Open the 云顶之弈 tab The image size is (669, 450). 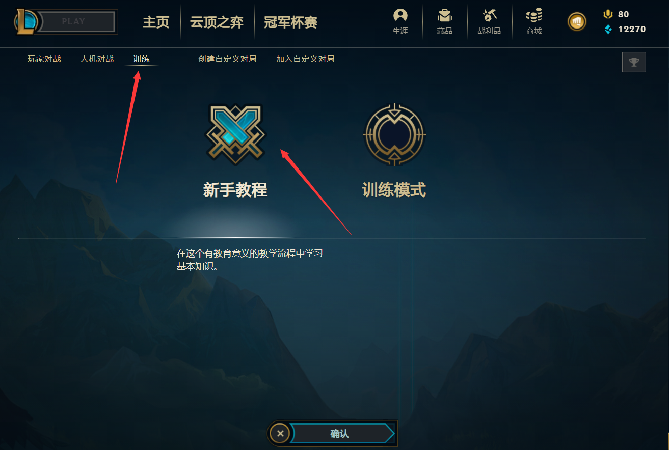coord(217,22)
